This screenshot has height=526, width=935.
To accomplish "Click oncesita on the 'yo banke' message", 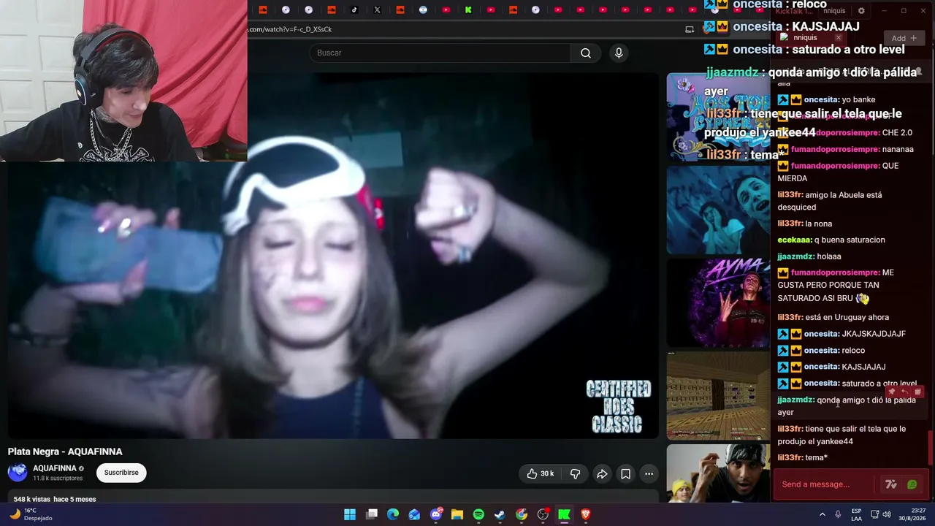I will click(x=821, y=99).
